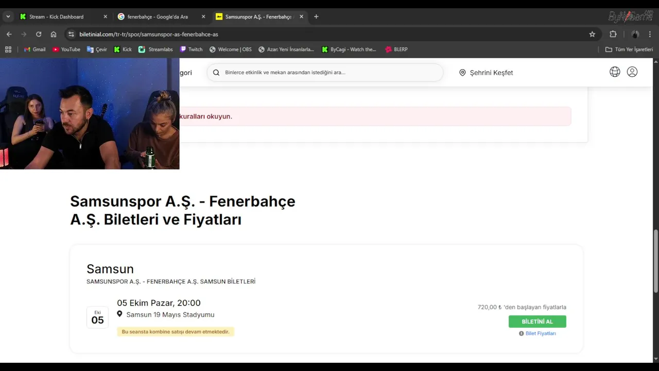
Task: Open the Welcome | OBS bookmark
Action: [x=231, y=49]
